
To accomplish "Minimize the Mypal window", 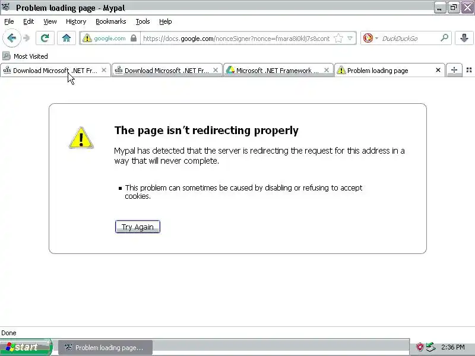I will tap(439, 8).
